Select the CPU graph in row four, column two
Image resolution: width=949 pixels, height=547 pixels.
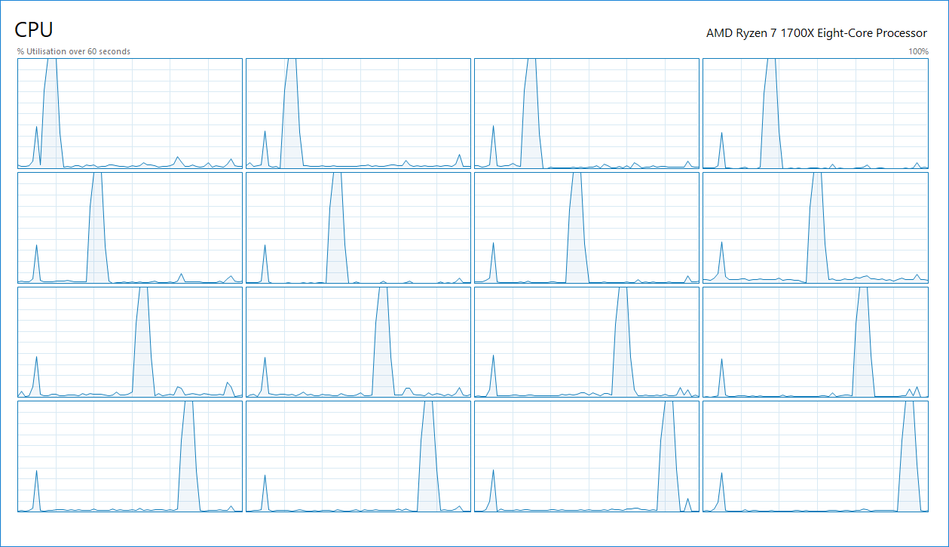point(358,456)
